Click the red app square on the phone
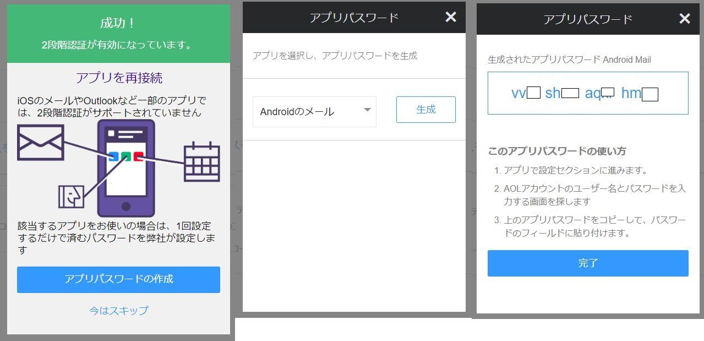 (x=138, y=156)
